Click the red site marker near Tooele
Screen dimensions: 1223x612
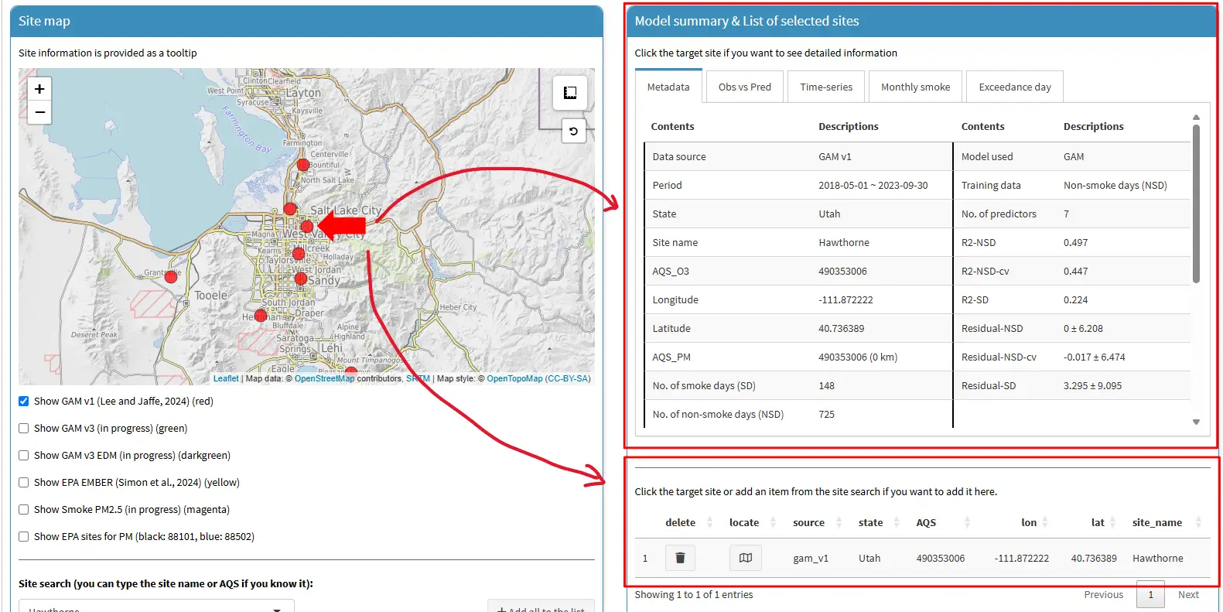pos(171,276)
